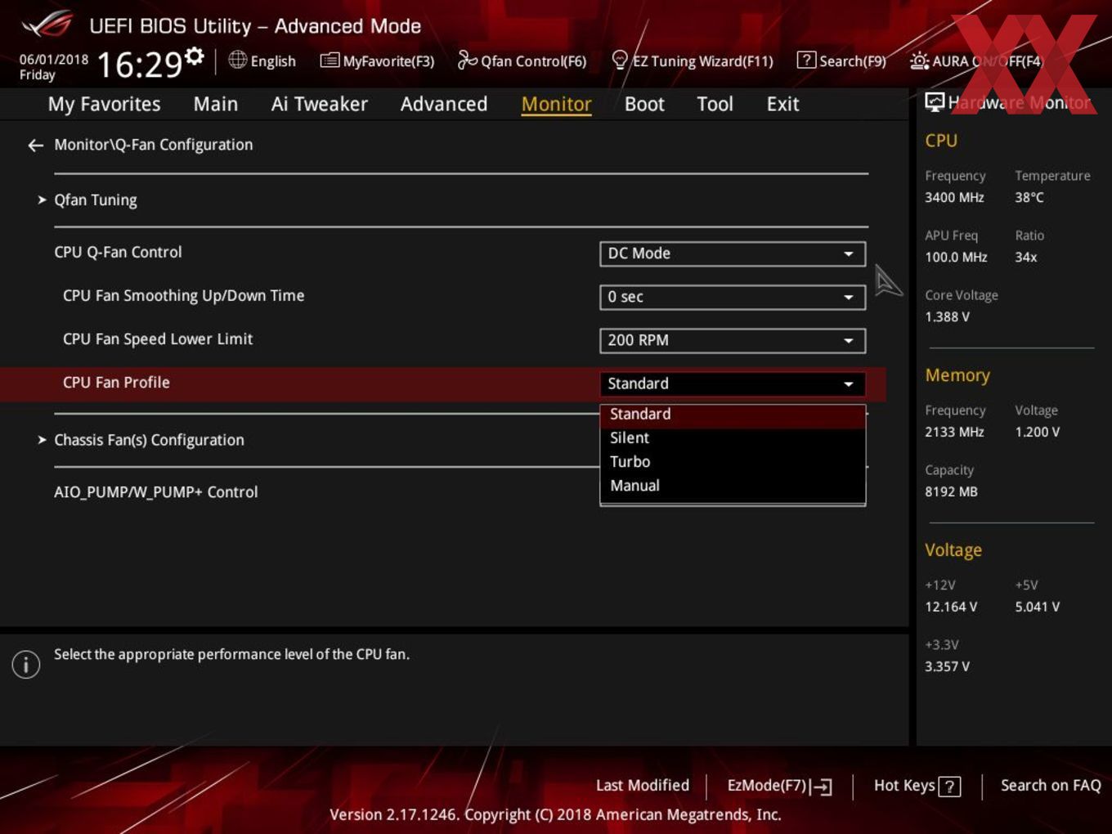Collapse the CPU Fan Profile dropdown field
Viewport: 1112px width, 834px height.
733,383
